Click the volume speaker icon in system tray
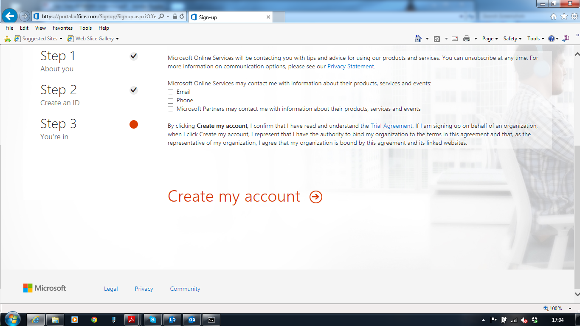Viewport: 580px width, 326px height. click(524, 320)
